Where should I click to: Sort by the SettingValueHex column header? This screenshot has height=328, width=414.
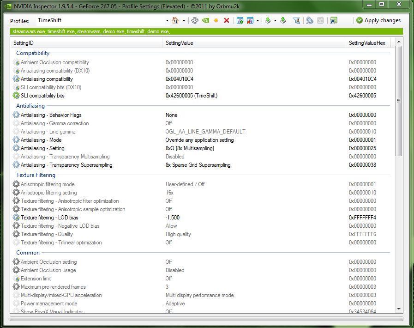[x=367, y=43]
